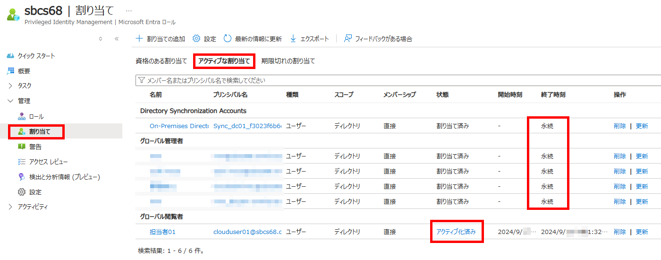Open クイック スタート in the sidebar
661x260 pixels.
(x=36, y=56)
